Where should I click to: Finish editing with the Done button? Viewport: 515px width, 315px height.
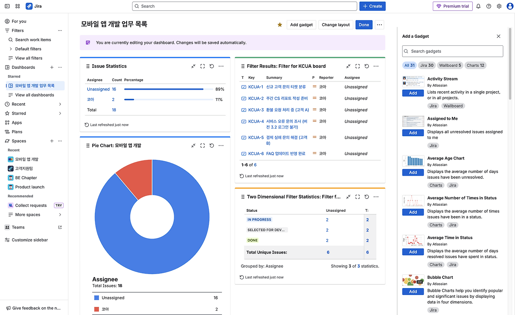[364, 25]
